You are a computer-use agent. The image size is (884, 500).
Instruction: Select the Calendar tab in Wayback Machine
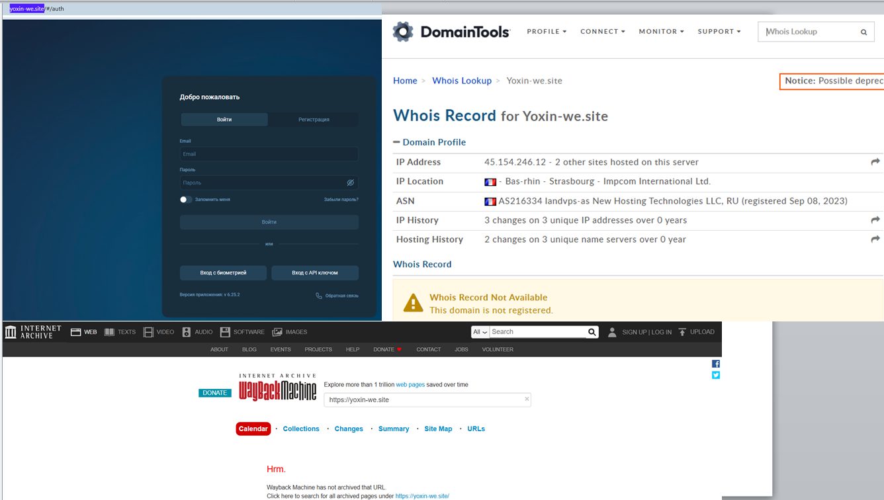coord(253,429)
